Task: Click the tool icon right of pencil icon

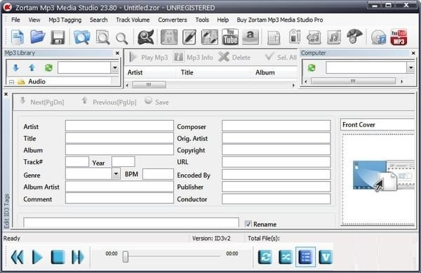Action: click(210, 37)
